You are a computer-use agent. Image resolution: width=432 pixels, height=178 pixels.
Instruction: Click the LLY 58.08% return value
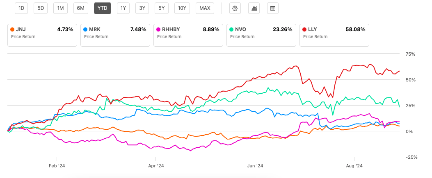(x=357, y=29)
